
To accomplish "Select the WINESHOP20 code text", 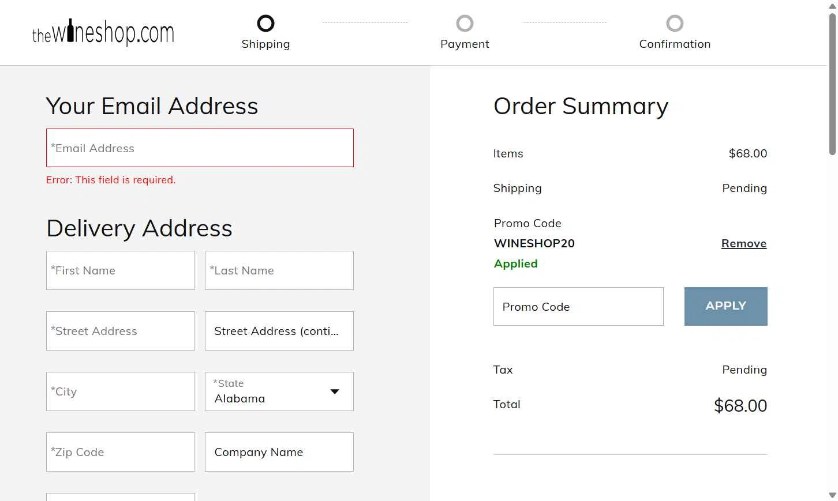I will [x=534, y=243].
